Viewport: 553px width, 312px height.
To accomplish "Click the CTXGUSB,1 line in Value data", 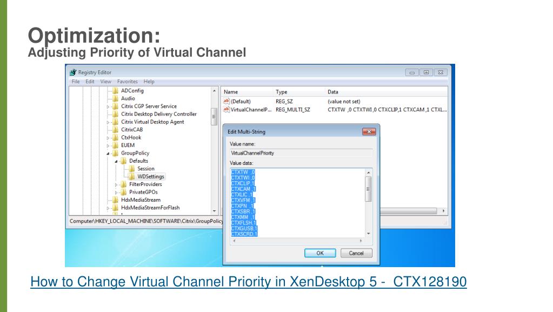I will (244, 229).
